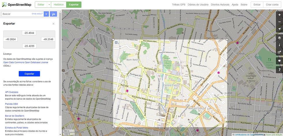Image resolution: width=283 pixels, height=136 pixels.
Task: Click the pink marker on Avenida Paraná
Action: [237, 43]
